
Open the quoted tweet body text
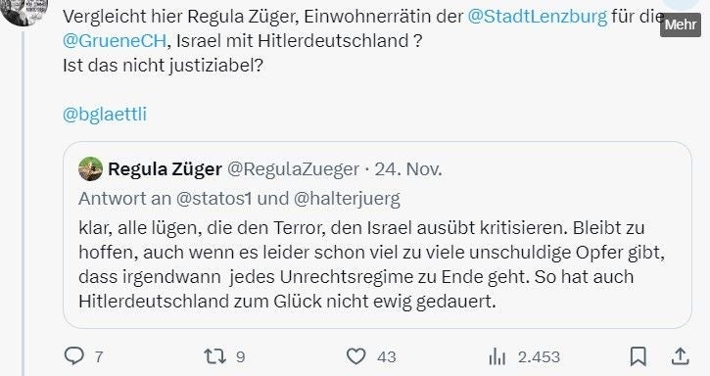click(x=371, y=264)
